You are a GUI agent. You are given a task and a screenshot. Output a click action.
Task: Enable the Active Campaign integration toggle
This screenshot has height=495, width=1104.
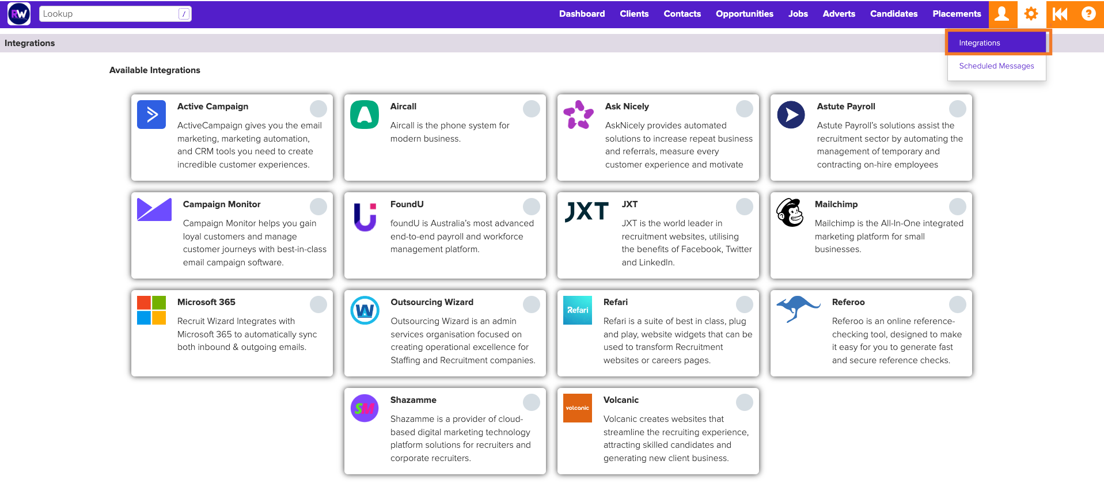pyautogui.click(x=318, y=109)
